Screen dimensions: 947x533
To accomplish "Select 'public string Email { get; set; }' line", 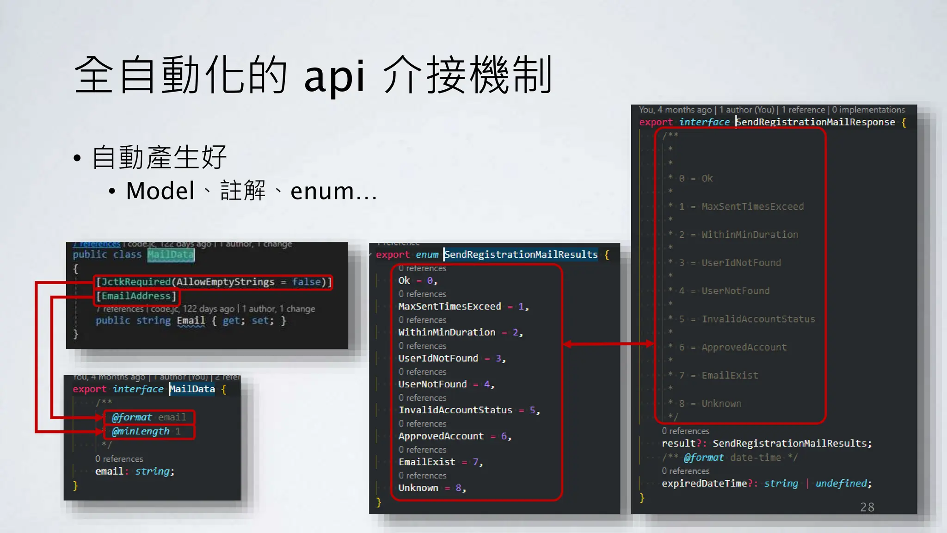I will [191, 321].
